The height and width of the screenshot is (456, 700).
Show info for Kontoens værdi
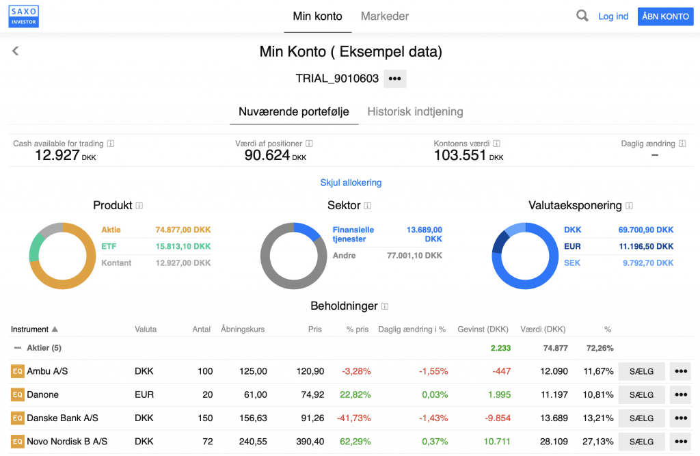496,144
